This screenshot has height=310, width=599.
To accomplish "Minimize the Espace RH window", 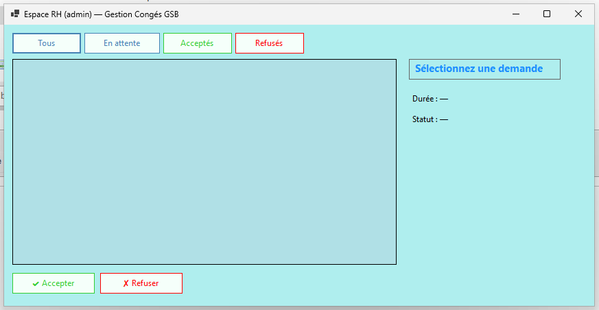I will point(515,14).
